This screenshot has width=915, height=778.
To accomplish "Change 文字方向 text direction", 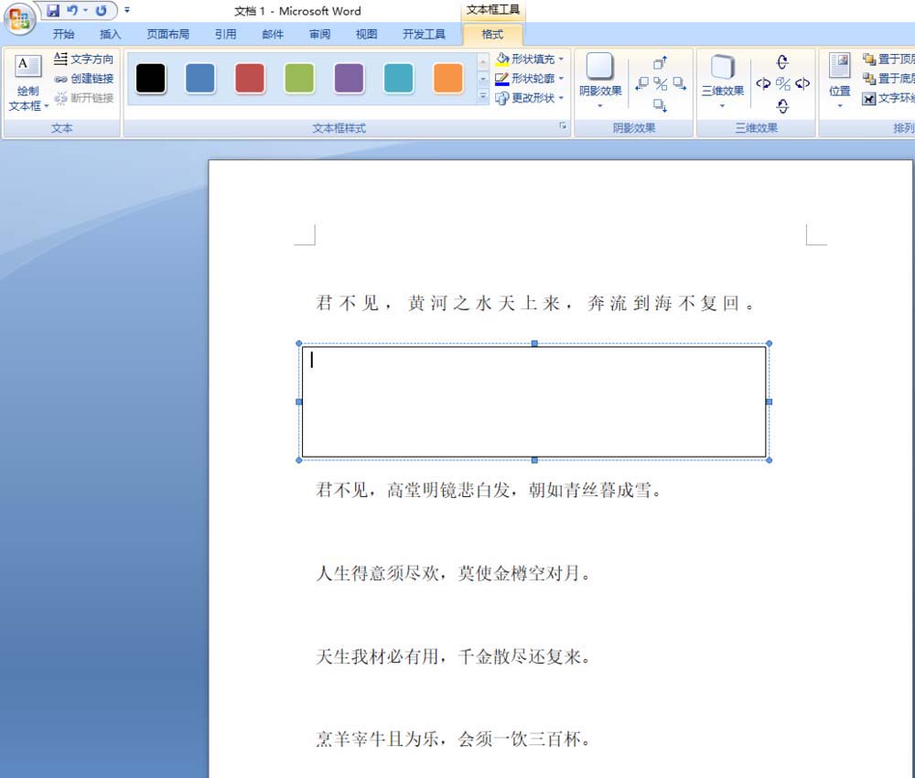I will coord(83,59).
